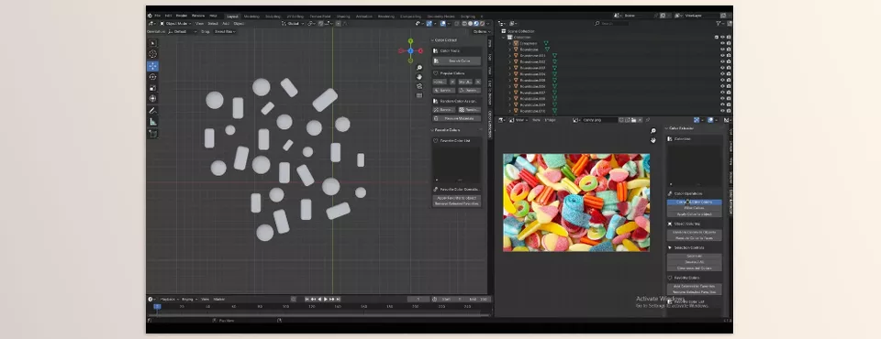This screenshot has height=339, width=881.
Task: Select the Transform tool
Action: pyautogui.click(x=153, y=99)
